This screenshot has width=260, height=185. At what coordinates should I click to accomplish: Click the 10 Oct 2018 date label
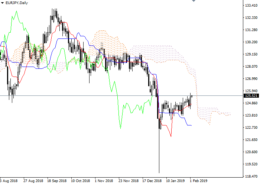81,181
